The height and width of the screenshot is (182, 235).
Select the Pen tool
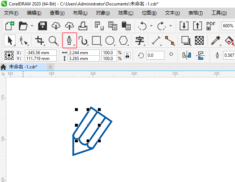tap(69, 40)
